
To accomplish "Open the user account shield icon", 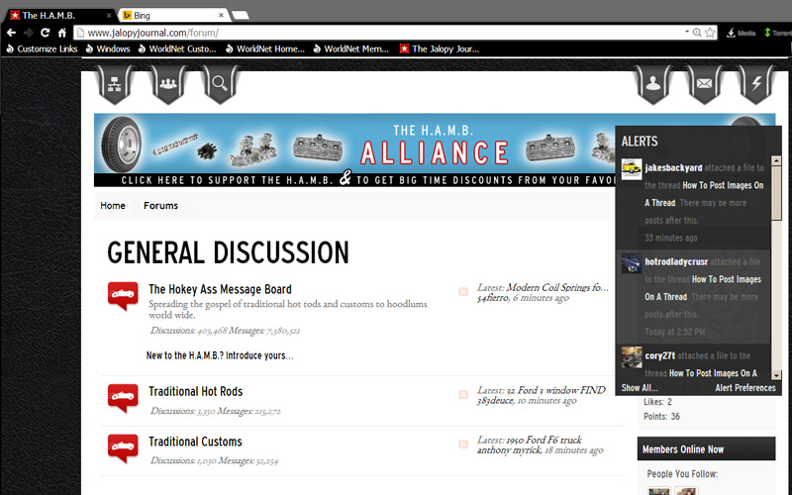I will tap(653, 84).
